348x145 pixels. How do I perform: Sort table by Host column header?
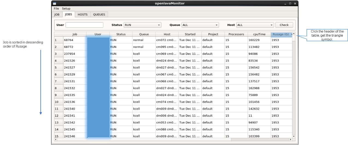pyautogui.click(x=167, y=34)
